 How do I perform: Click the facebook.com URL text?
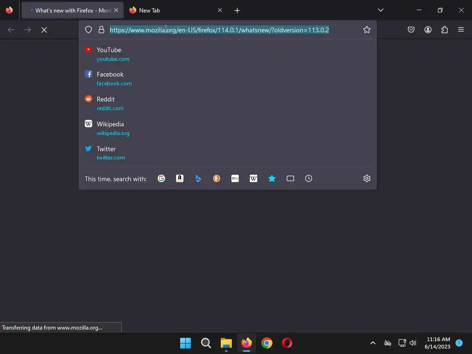114,83
